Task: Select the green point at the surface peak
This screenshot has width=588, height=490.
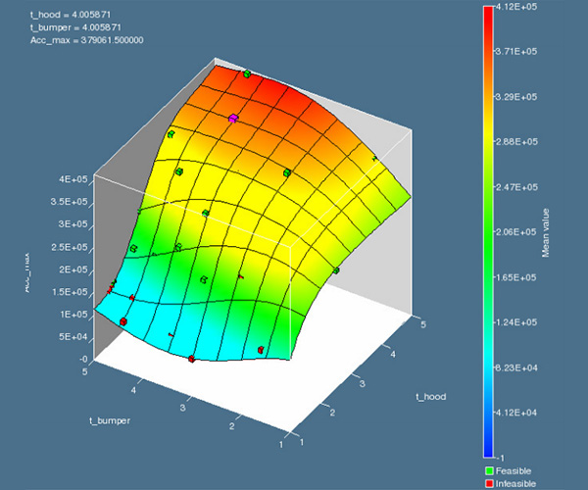Action: click(x=247, y=73)
